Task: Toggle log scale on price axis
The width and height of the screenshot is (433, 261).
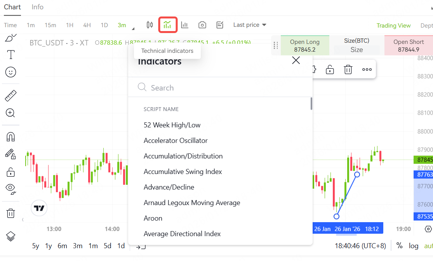Action: point(414,246)
